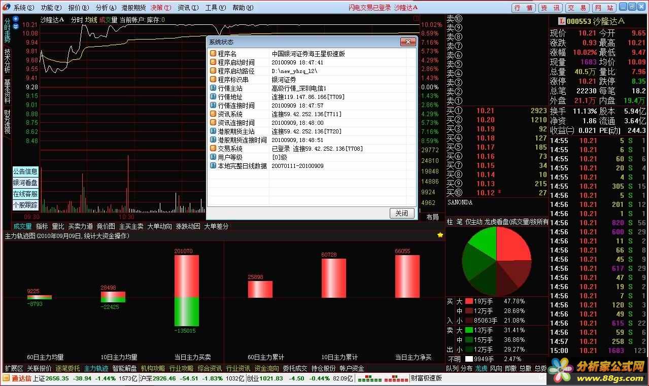649x386 pixels.
Task: Open the 决策(T) menu
Action: tap(161, 8)
